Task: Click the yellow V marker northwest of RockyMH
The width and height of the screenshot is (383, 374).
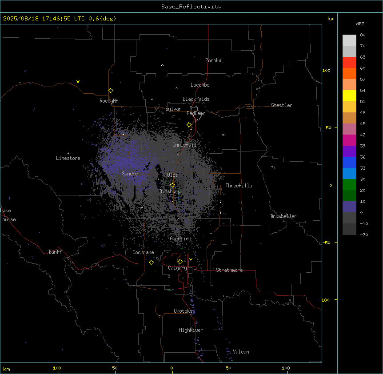Action: (78, 82)
